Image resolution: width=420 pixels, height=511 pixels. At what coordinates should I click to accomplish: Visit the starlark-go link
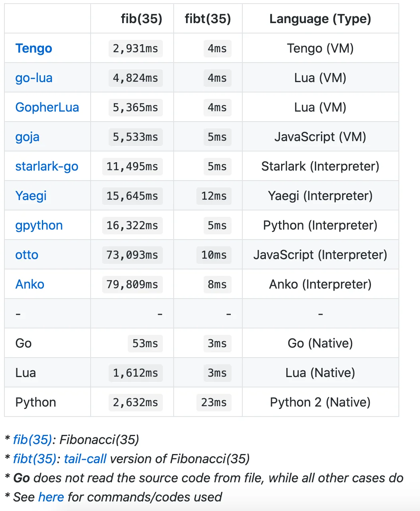(x=47, y=166)
